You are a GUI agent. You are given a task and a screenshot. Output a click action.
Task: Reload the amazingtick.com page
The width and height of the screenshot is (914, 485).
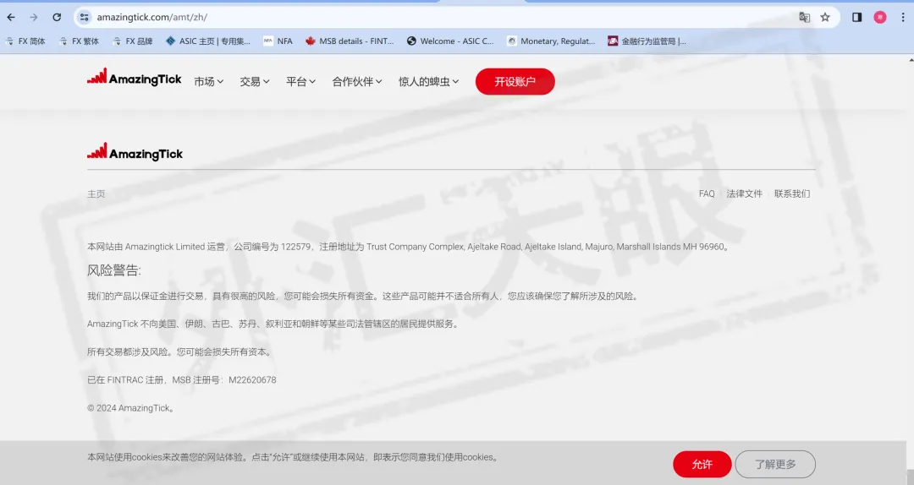click(x=57, y=18)
